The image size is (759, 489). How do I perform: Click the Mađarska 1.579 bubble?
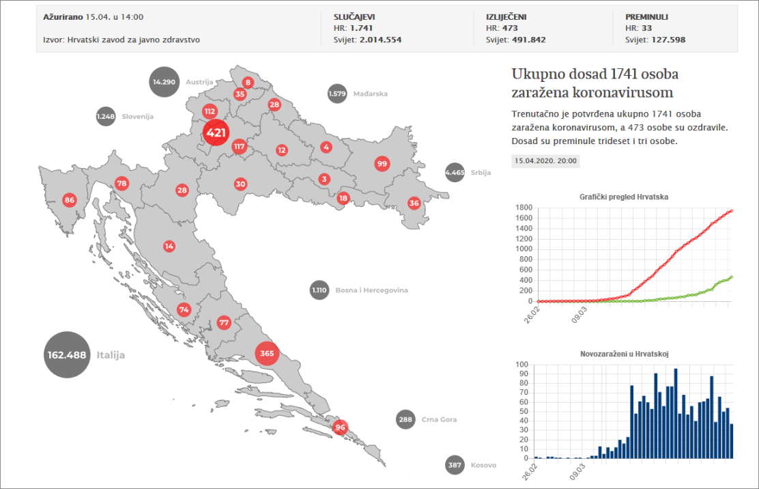point(337,94)
